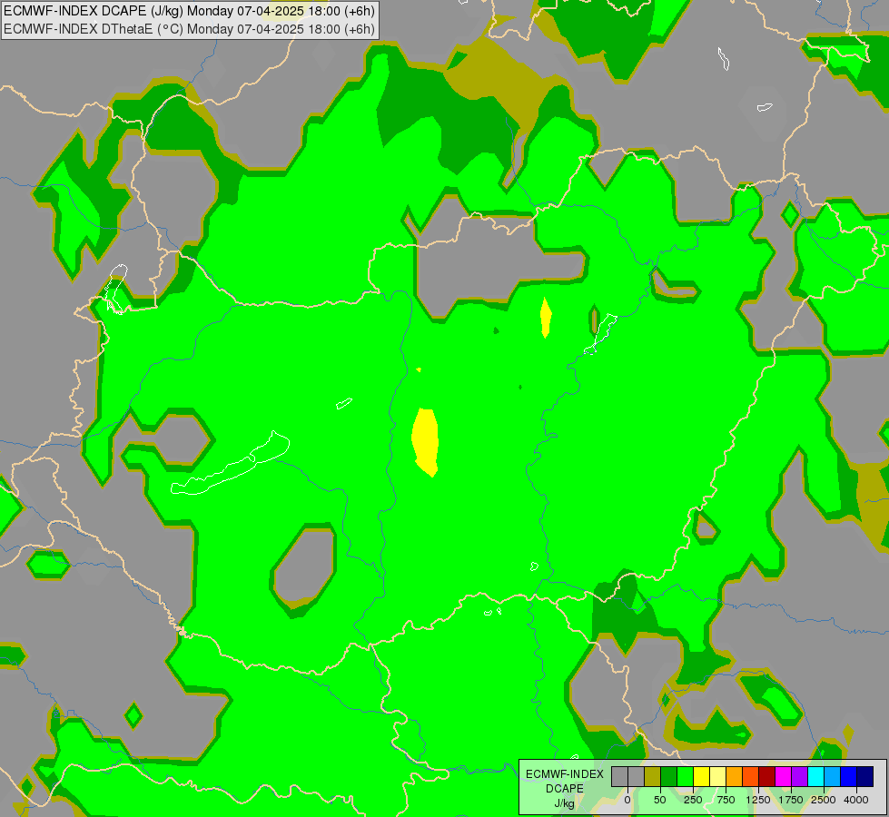Click the legend value 0
The width and height of the screenshot is (889, 817).
point(627,800)
